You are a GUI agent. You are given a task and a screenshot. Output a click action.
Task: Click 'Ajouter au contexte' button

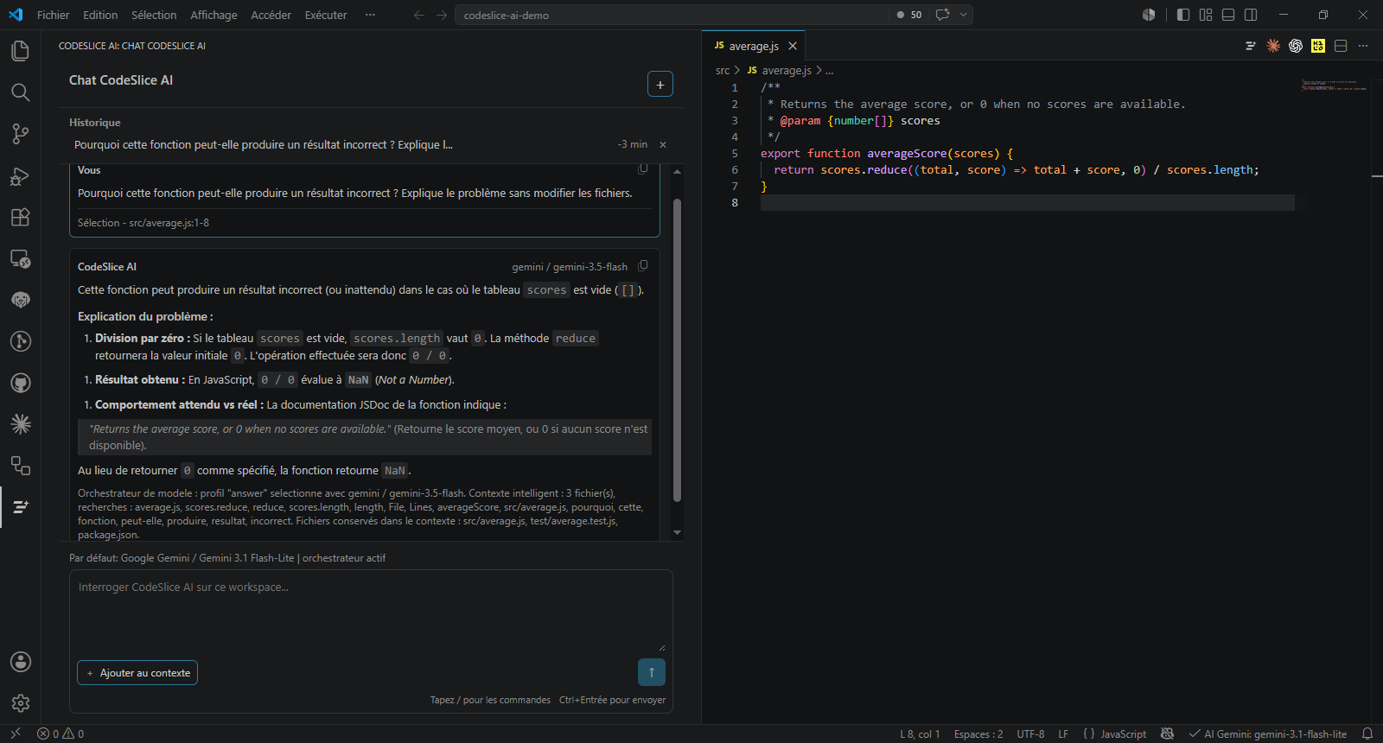137,673
